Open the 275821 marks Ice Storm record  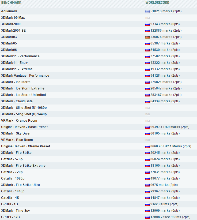161,82
